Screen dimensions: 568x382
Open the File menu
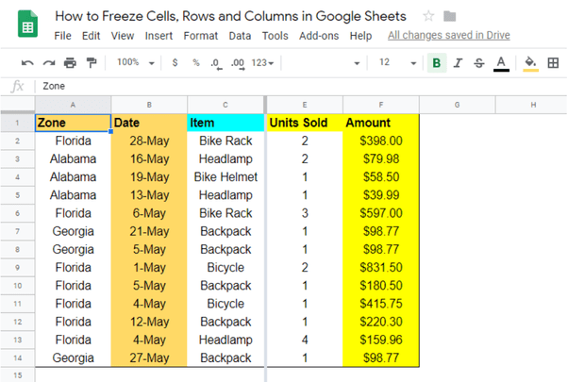62,36
